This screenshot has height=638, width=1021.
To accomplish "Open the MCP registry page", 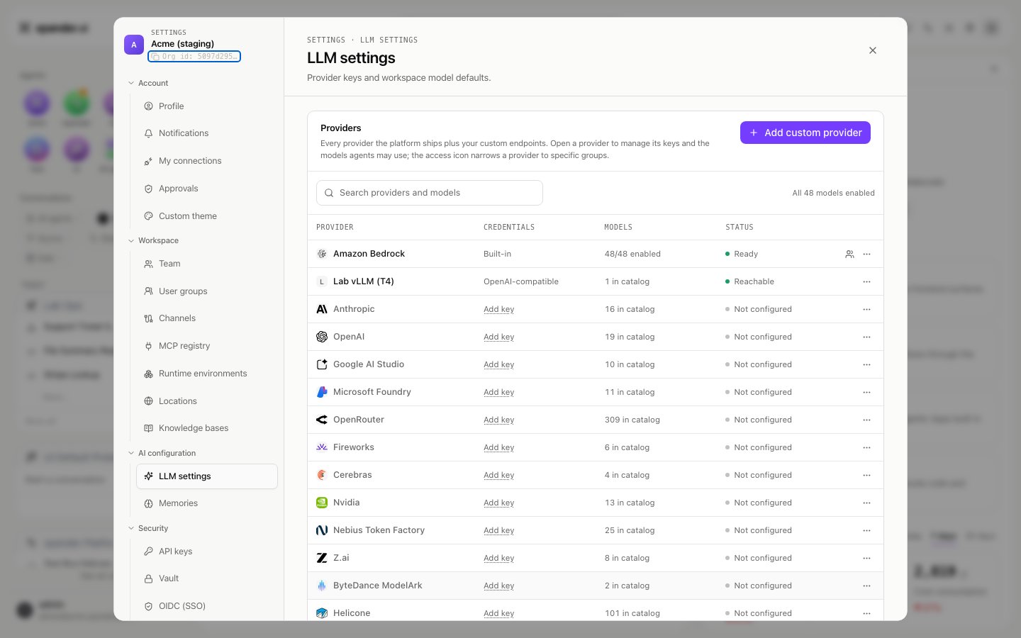I will pyautogui.click(x=207, y=346).
